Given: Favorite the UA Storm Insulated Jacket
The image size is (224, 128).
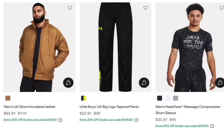Looking at the screenshot, I should point(70,8).
